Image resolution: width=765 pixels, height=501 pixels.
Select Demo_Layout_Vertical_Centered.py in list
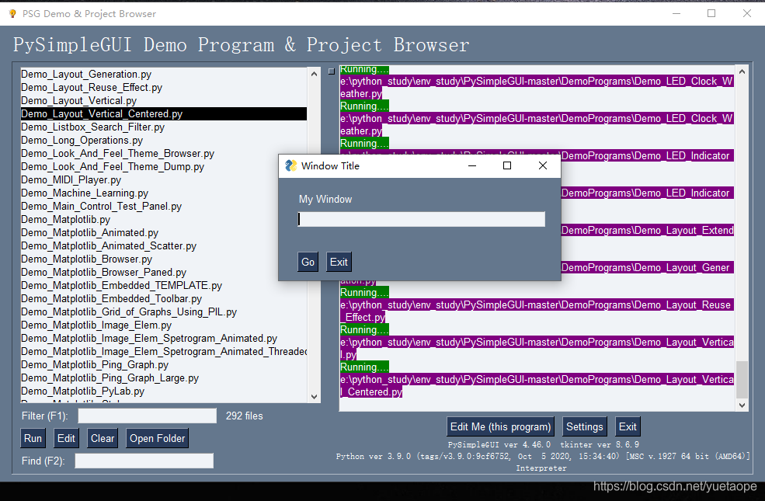163,113
